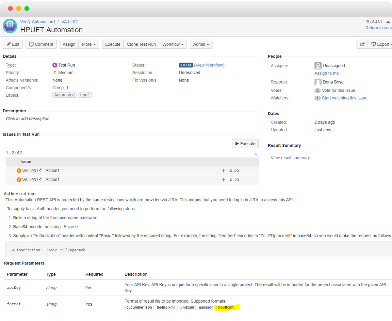Click second VA1-93 issue key
The width and height of the screenshot is (392, 321).
(29, 180)
